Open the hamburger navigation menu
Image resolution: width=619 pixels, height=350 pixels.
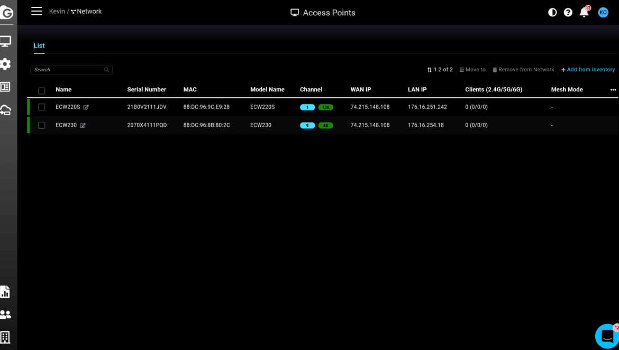coord(37,11)
